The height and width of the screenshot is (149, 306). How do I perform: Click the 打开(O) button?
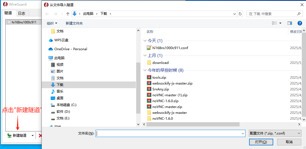pyautogui.click(x=261, y=142)
